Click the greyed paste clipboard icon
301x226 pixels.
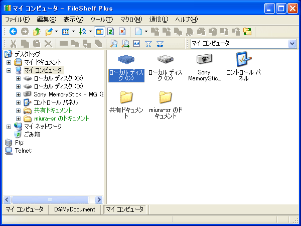37,44
